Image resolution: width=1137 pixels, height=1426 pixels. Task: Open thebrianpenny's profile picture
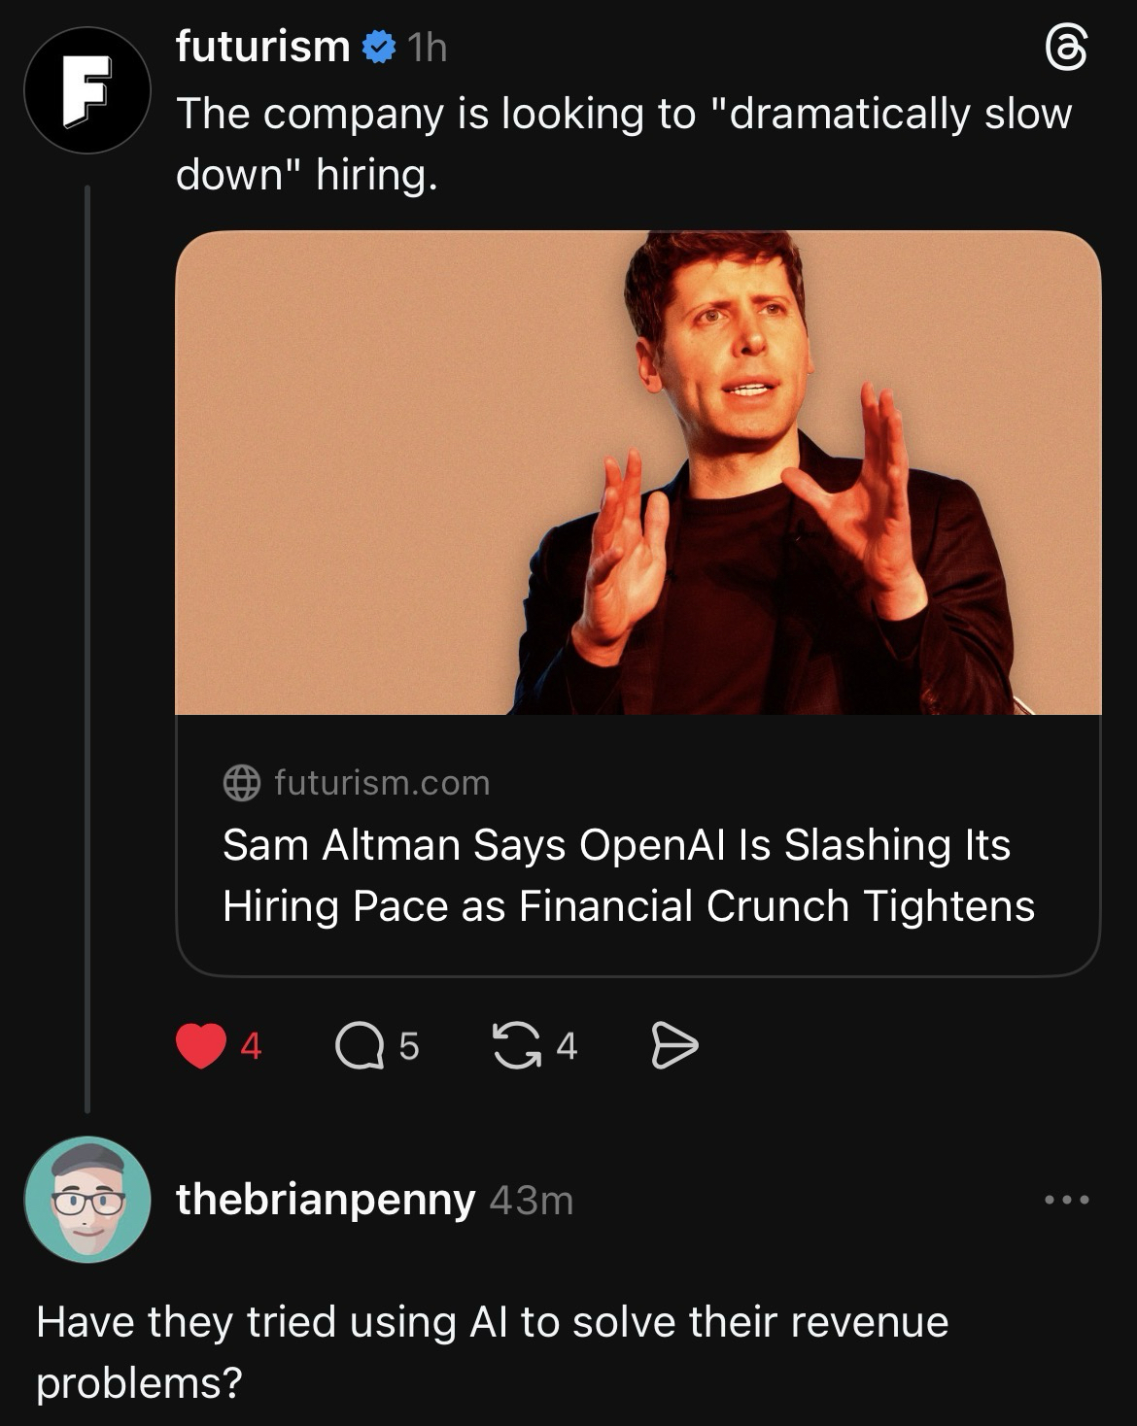87,1200
